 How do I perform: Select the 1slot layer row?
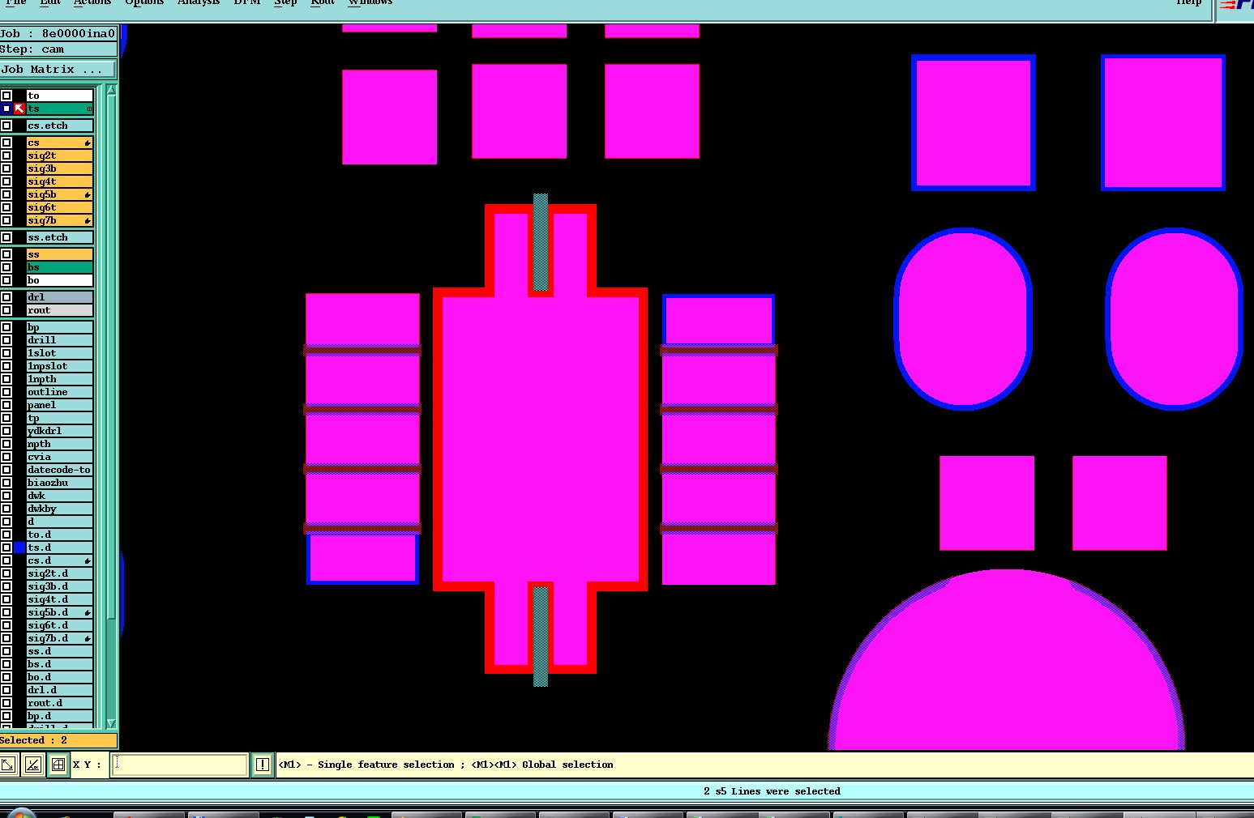[x=59, y=353]
